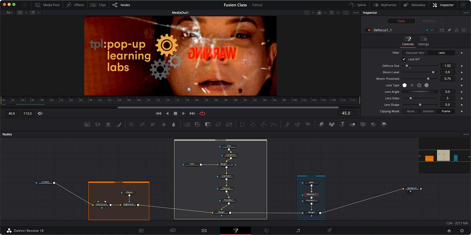
Task: Open the Color page icon in bottom bar
Action: pyautogui.click(x=267, y=231)
